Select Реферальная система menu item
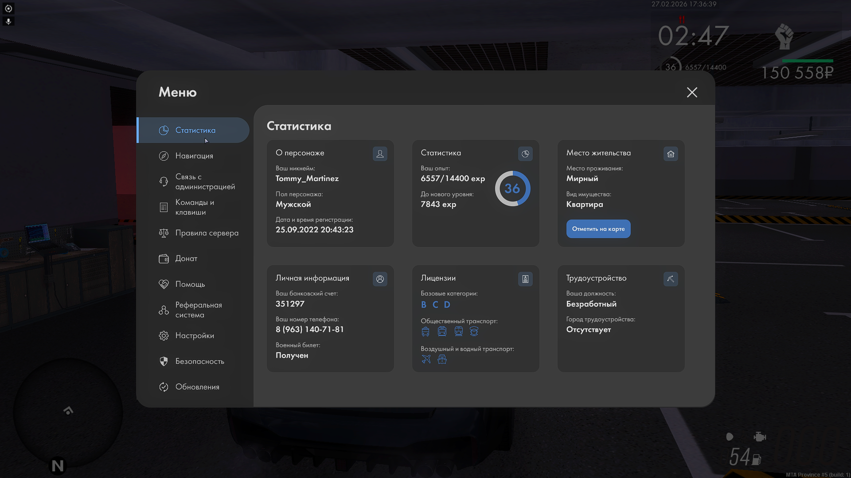Viewport: 851px width, 478px height. (198, 310)
